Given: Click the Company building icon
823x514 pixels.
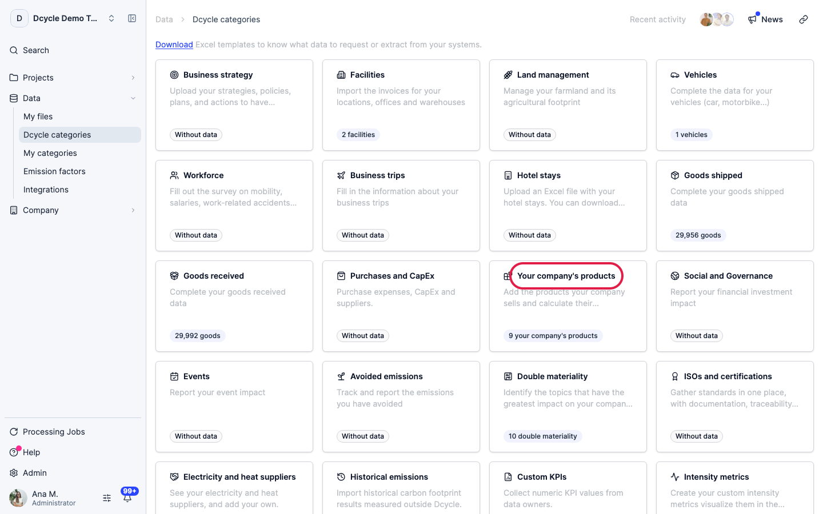Looking at the screenshot, I should pyautogui.click(x=14, y=210).
